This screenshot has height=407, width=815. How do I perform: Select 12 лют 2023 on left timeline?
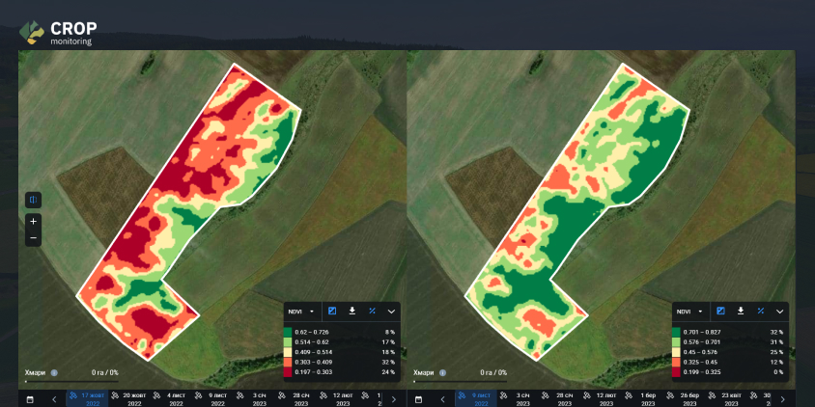point(337,398)
